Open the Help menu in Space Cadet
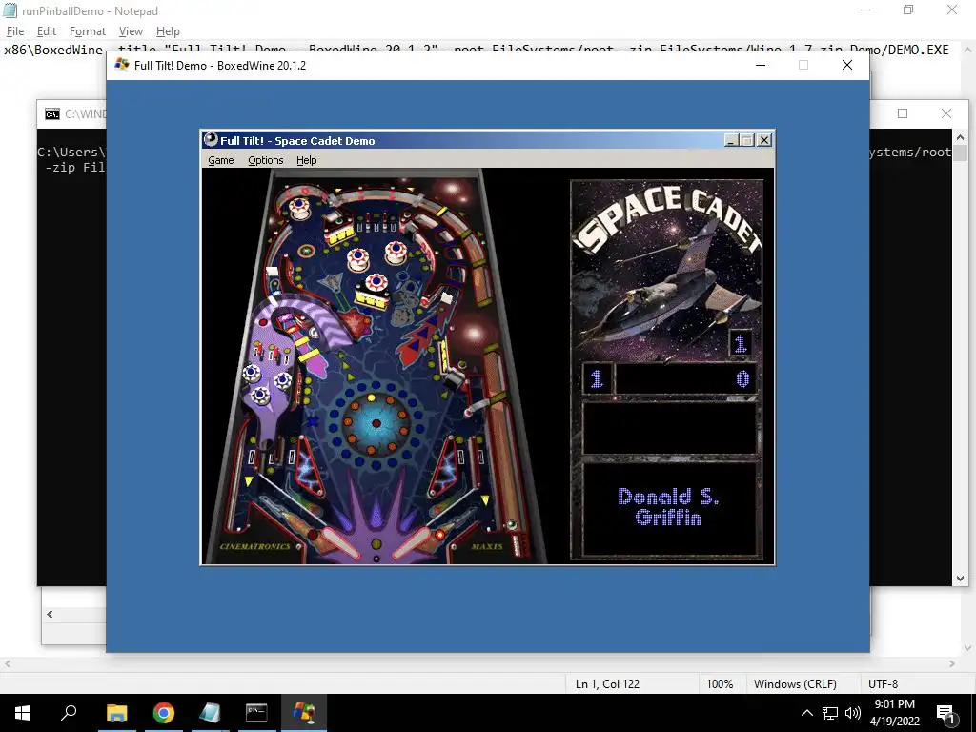This screenshot has width=976, height=732. [306, 160]
